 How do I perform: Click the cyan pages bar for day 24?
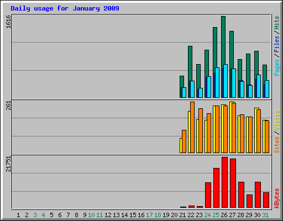click(209, 87)
